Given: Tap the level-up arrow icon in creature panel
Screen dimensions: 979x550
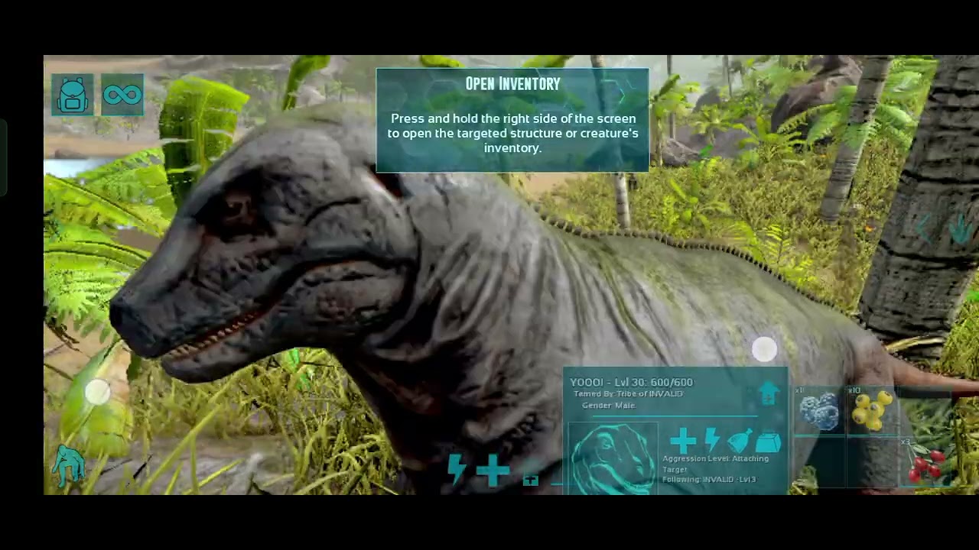Looking at the screenshot, I should point(769,393).
